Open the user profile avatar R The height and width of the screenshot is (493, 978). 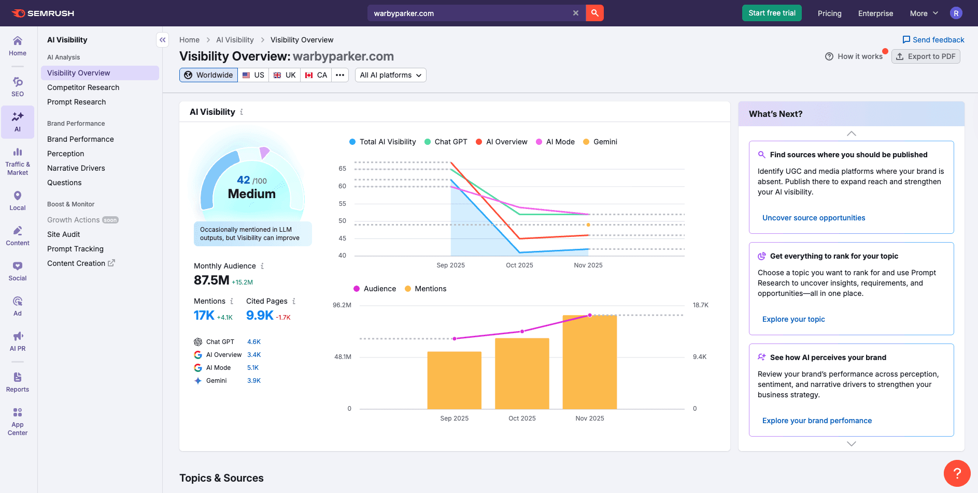(x=956, y=13)
